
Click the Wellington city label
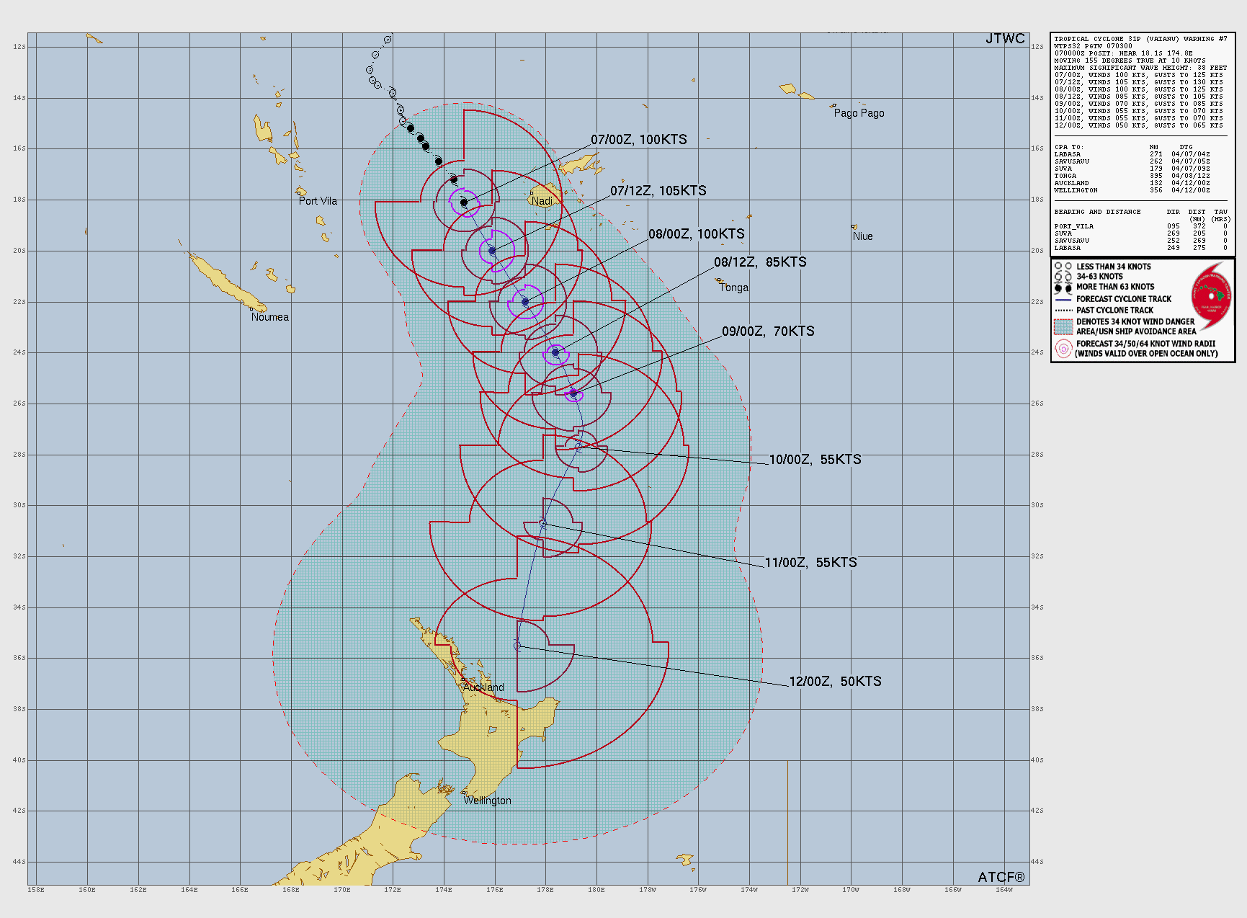click(x=487, y=801)
